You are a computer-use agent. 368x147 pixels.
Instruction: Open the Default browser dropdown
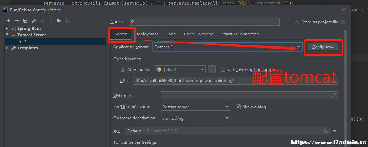tap(180, 69)
